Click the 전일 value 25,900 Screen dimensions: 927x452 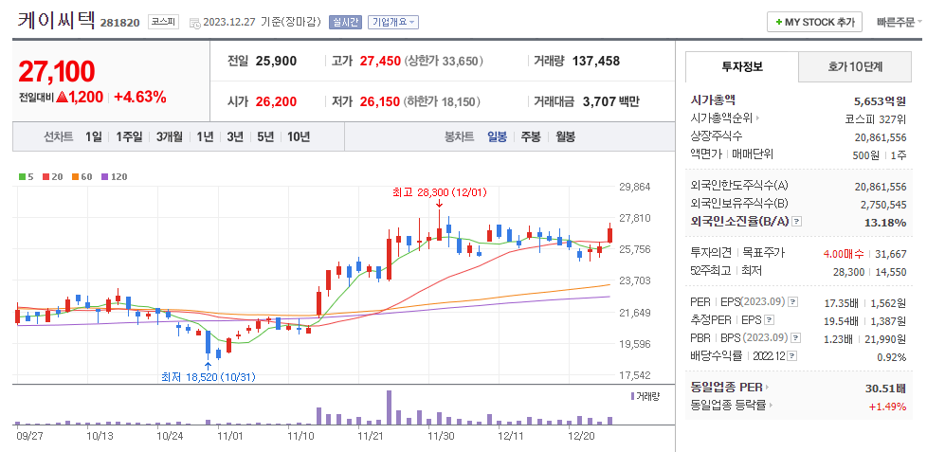coord(276,61)
